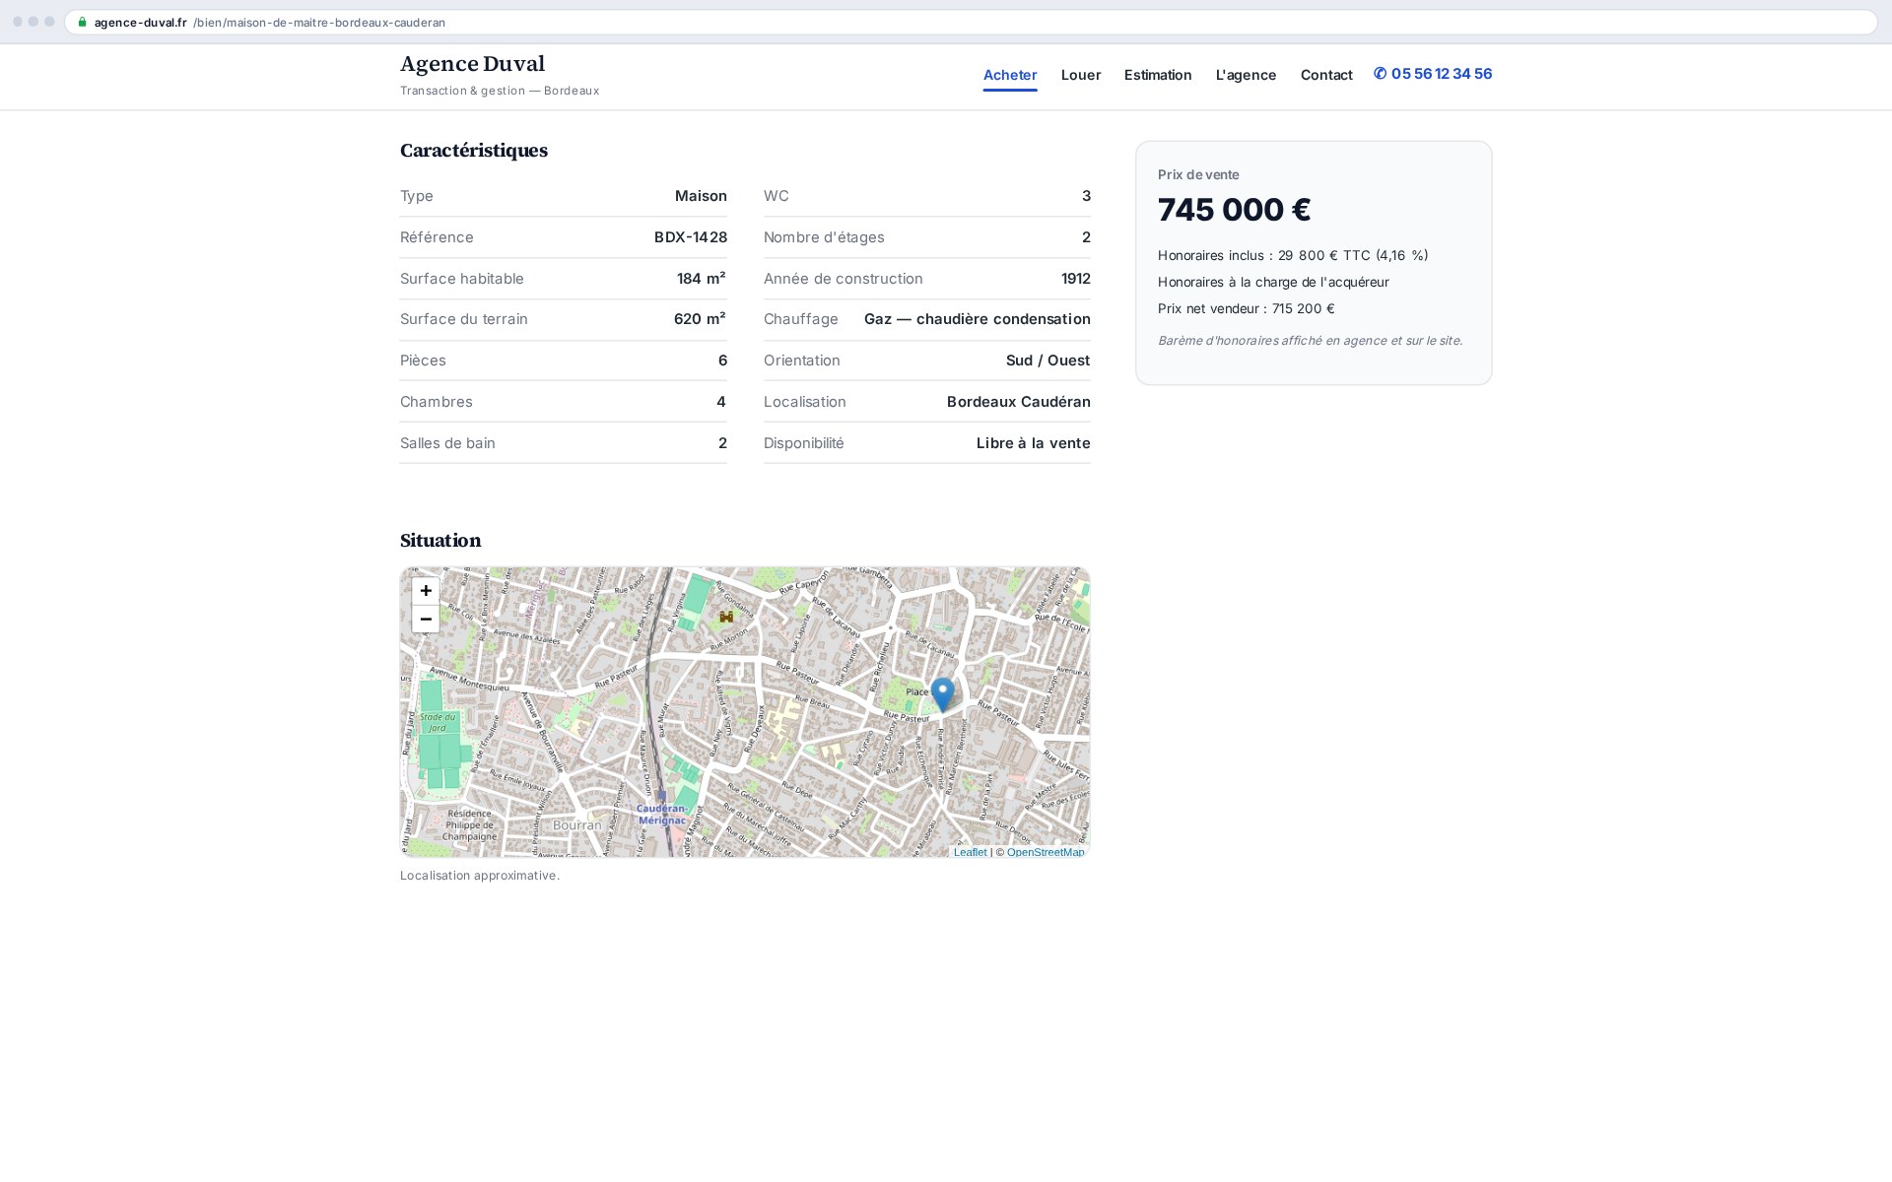1892x1182 pixels.
Task: Click the Type value Maison
Action: coord(701,196)
